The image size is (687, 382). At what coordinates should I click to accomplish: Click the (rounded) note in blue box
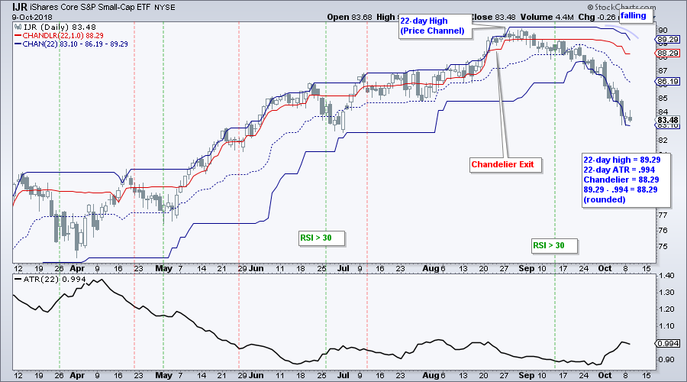[x=605, y=199]
